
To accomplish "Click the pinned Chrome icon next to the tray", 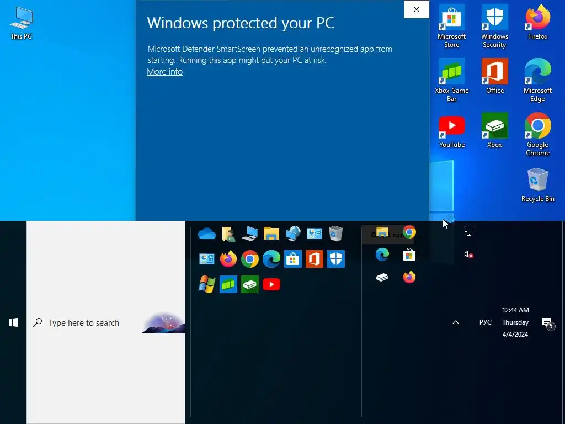I will [x=409, y=232].
